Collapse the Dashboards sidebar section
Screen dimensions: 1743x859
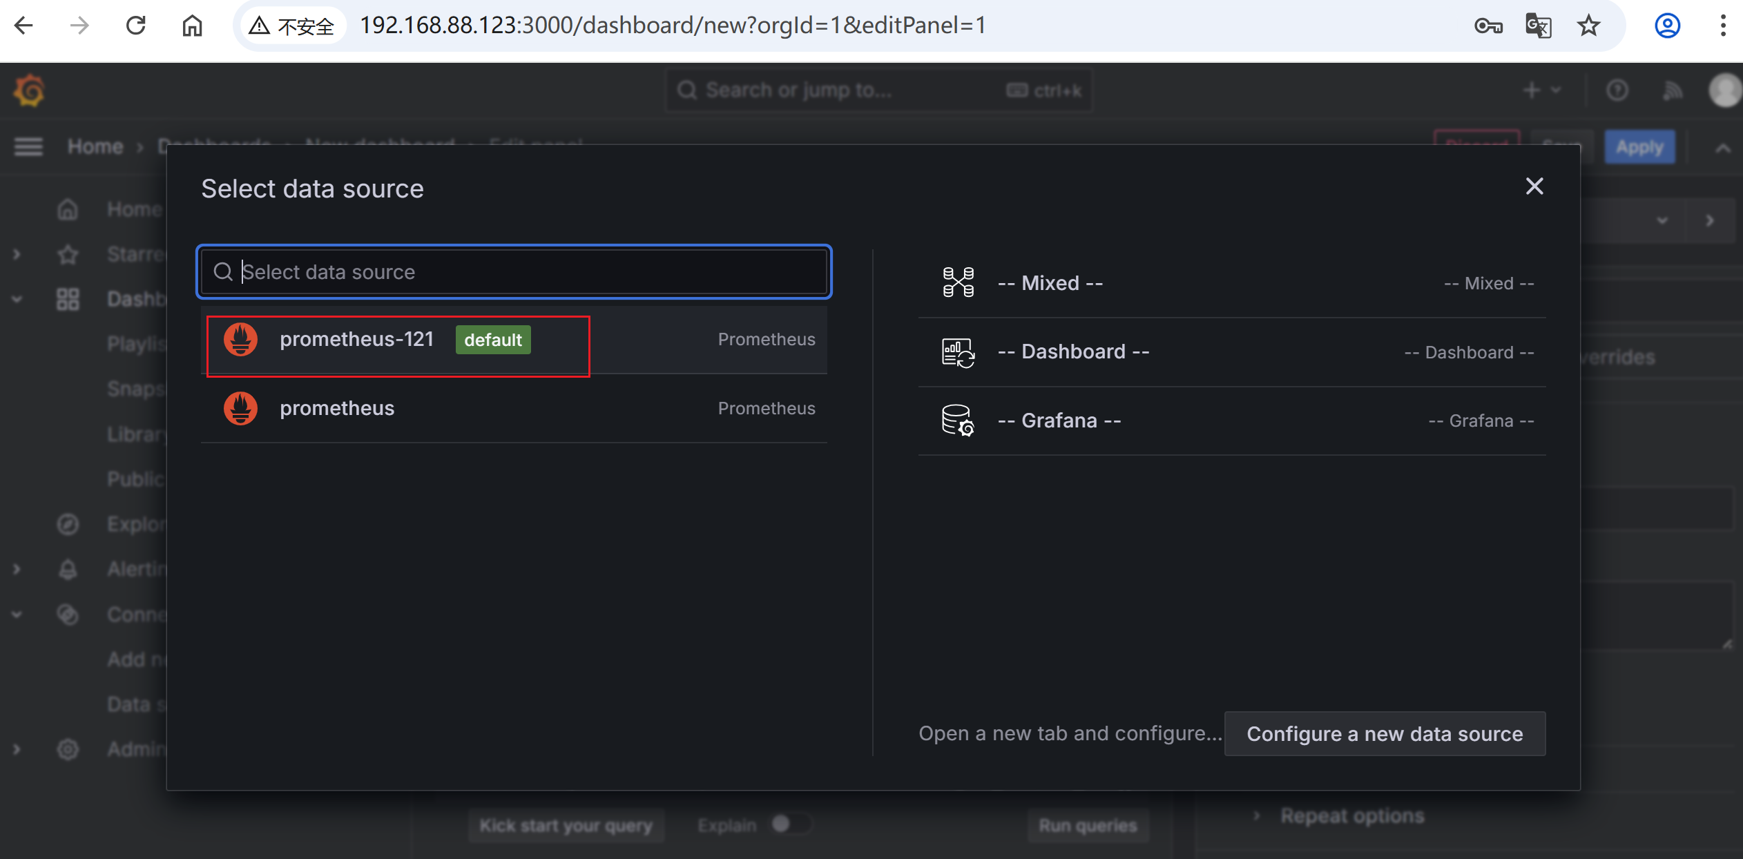click(17, 299)
